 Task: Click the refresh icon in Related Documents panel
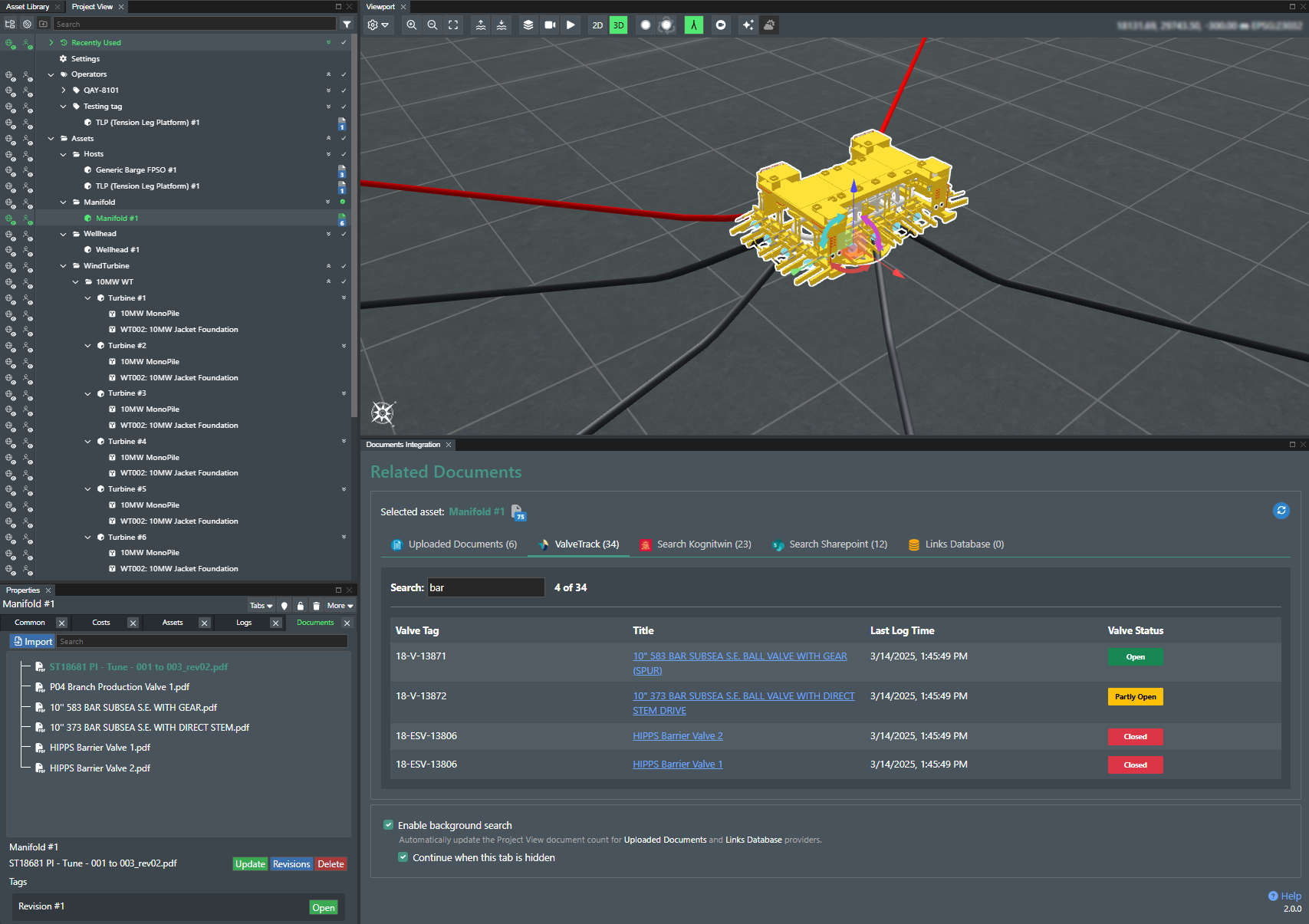[x=1281, y=511]
